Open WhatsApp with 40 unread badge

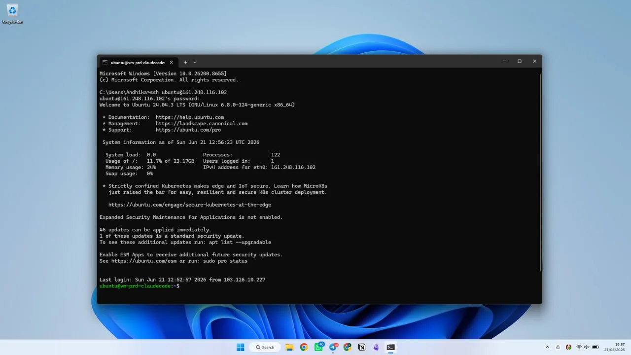[318, 347]
